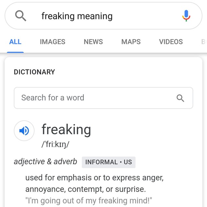Click the 'INFORMAL • US' badge

pyautogui.click(x=109, y=162)
